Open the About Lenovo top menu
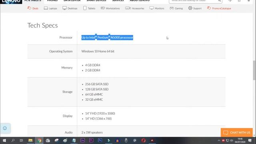Screen dimensions: 256x144 point(140,1)
